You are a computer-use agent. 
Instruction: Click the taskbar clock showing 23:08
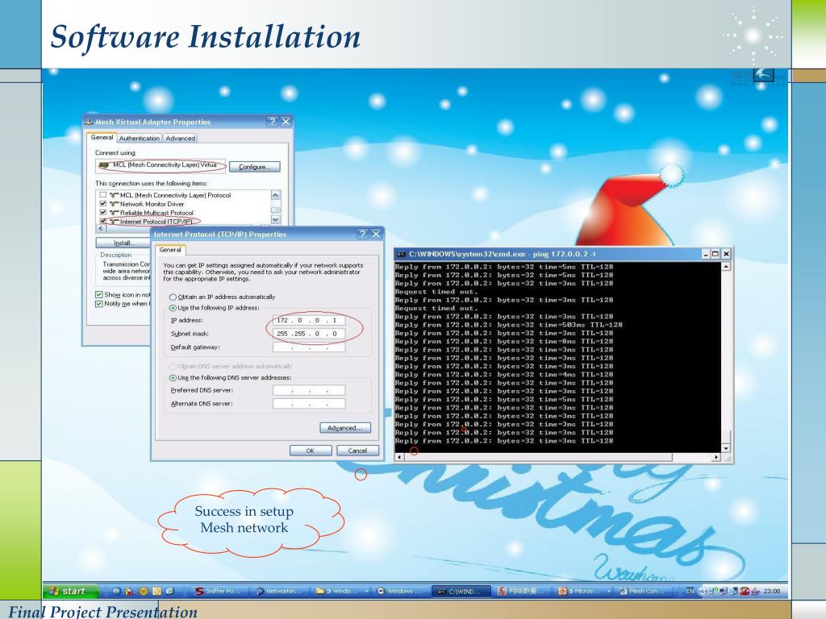(771, 591)
